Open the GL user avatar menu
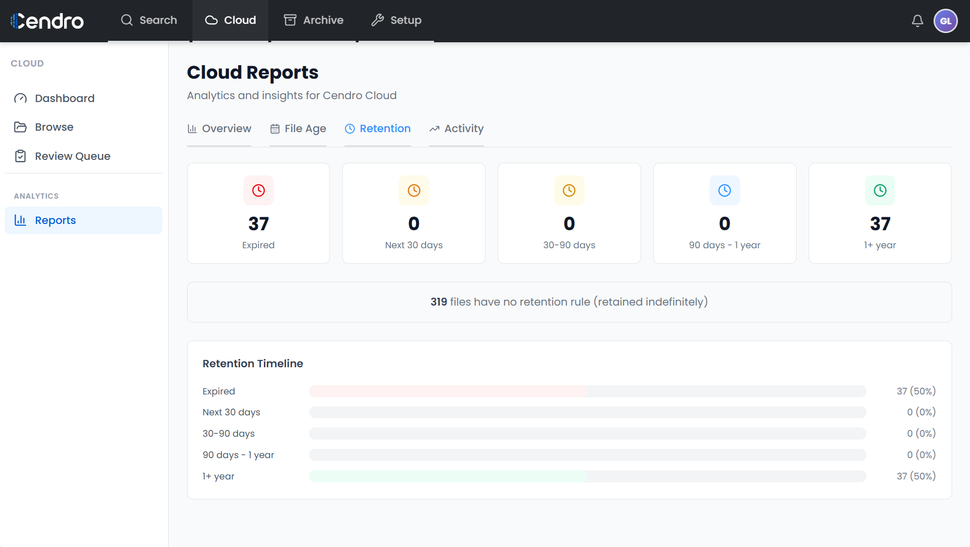The image size is (970, 547). tap(945, 21)
